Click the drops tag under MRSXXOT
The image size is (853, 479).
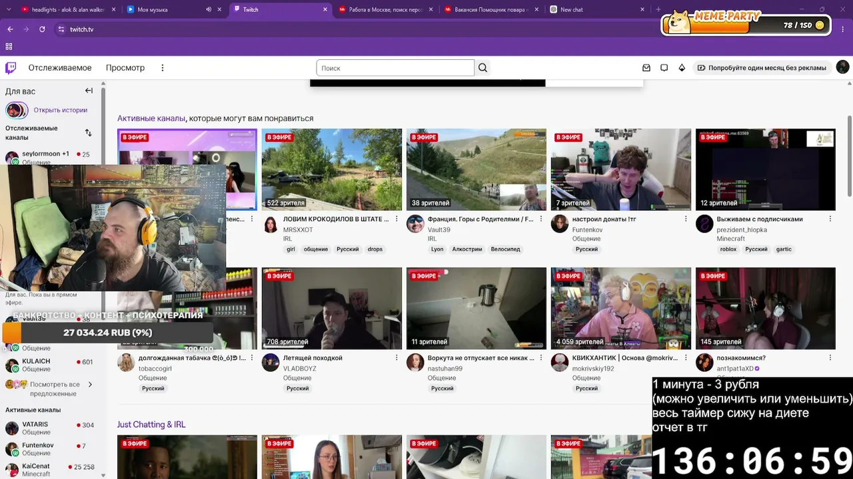375,249
